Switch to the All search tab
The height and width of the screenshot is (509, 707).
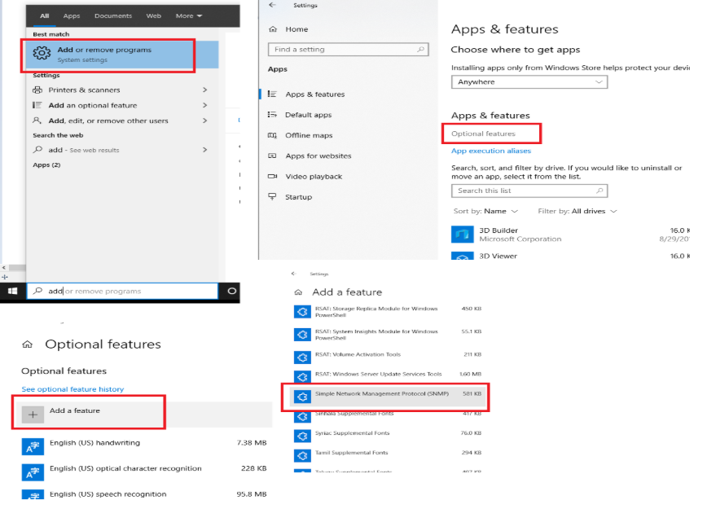click(45, 15)
